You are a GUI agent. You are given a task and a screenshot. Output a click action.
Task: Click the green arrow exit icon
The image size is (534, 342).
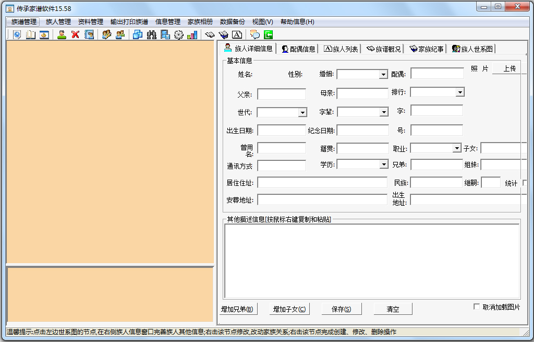(268, 34)
